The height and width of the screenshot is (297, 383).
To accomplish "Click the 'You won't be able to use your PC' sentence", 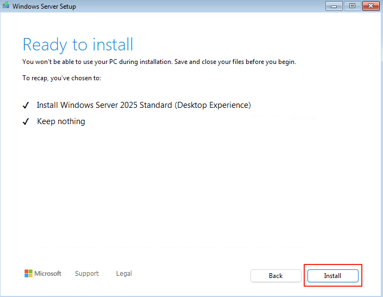I will (x=159, y=62).
